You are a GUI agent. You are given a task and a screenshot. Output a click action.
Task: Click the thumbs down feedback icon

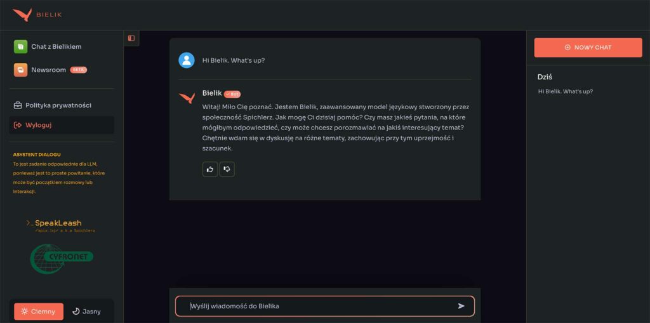click(x=227, y=169)
